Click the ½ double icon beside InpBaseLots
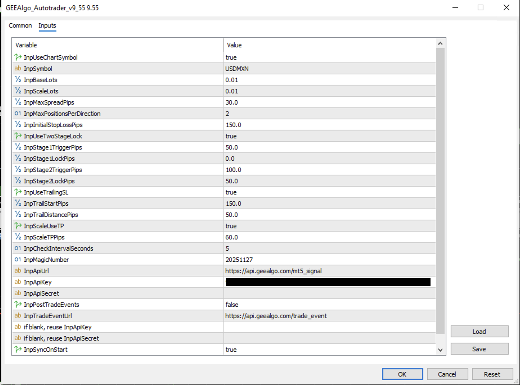The height and width of the screenshot is (385, 520). pos(18,80)
